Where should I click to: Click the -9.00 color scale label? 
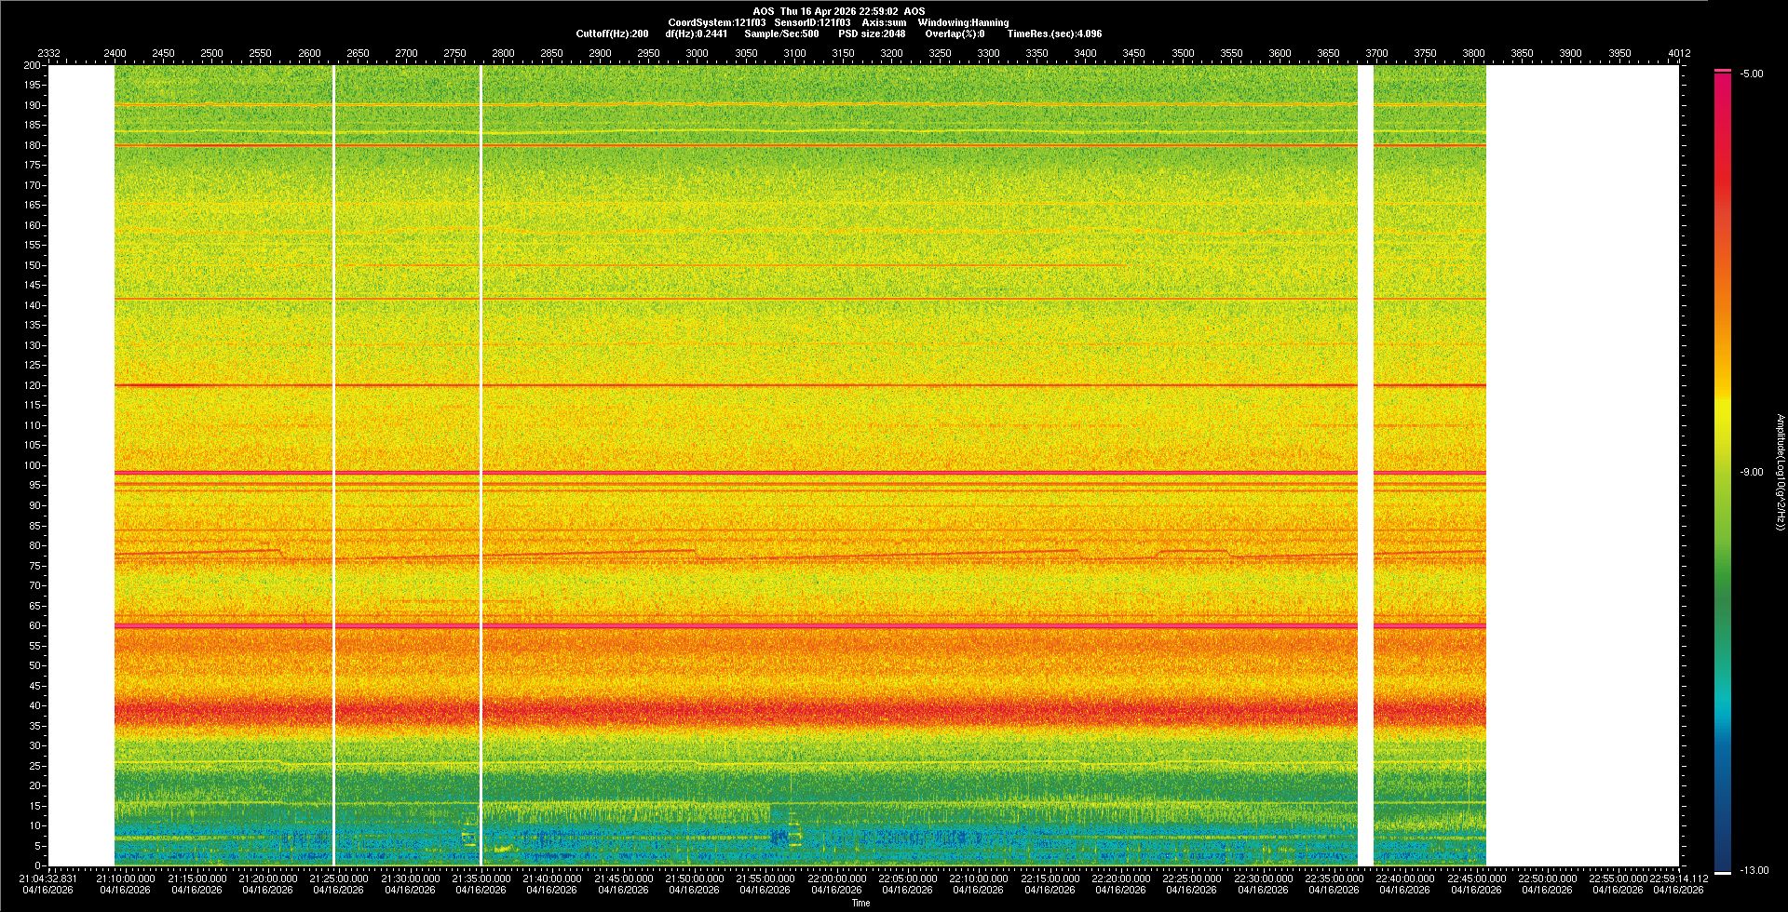1752,472
